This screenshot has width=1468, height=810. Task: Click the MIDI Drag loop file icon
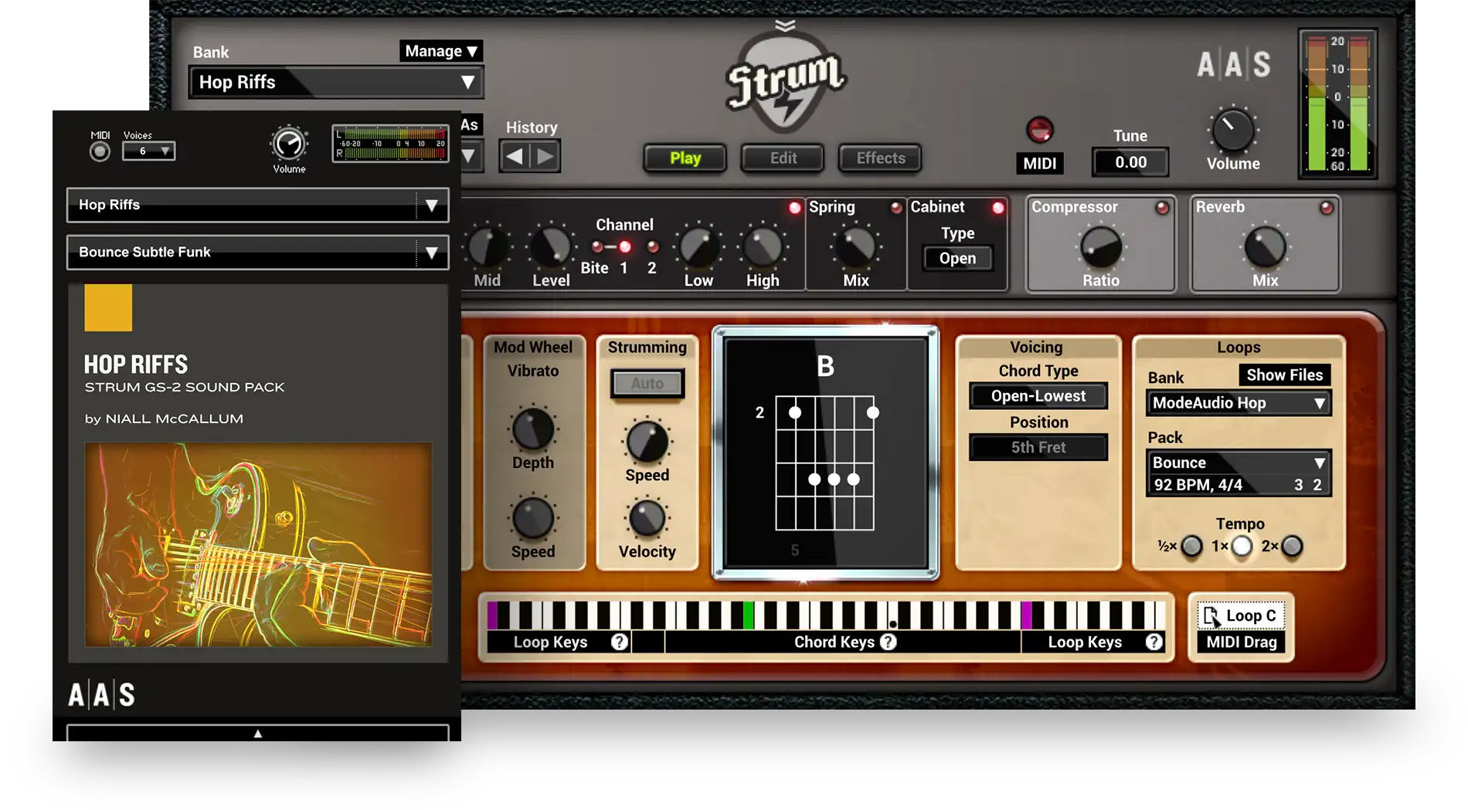point(1211,616)
